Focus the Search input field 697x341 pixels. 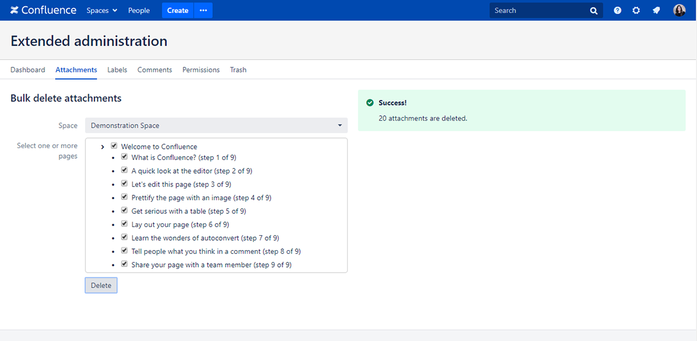point(546,11)
